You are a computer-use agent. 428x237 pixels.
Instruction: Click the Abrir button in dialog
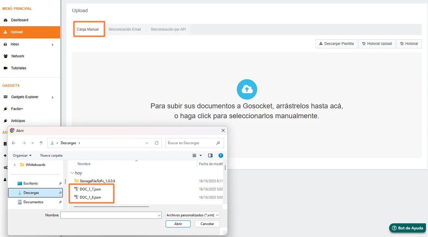pyautogui.click(x=178, y=224)
